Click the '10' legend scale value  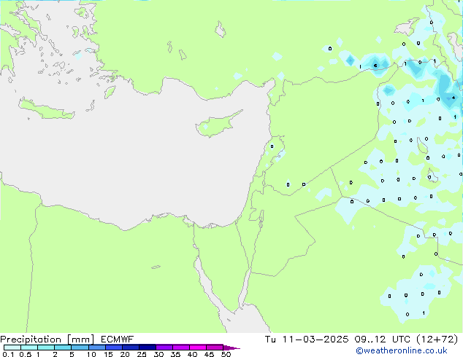coord(91,354)
